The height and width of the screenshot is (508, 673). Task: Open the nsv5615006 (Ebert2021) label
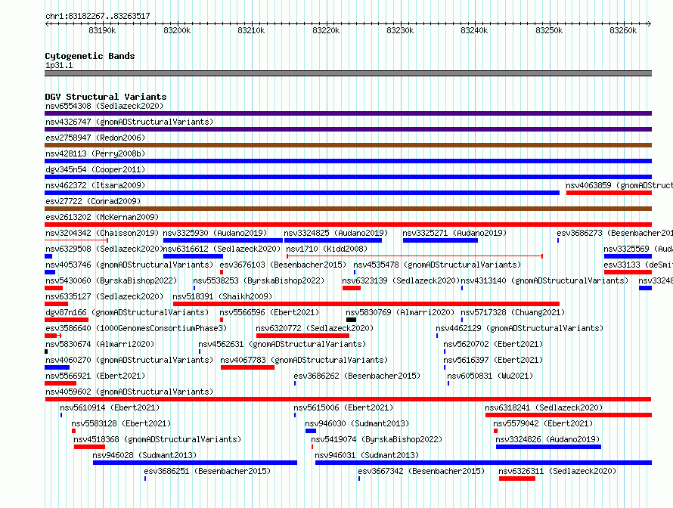(x=343, y=407)
